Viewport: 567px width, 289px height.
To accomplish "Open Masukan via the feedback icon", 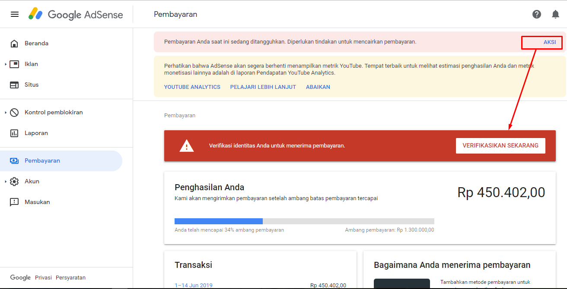I will point(15,202).
